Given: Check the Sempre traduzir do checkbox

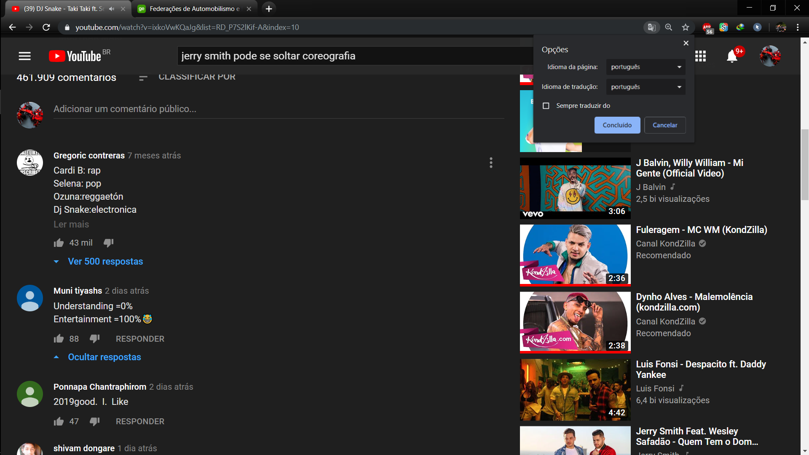Looking at the screenshot, I should [546, 106].
